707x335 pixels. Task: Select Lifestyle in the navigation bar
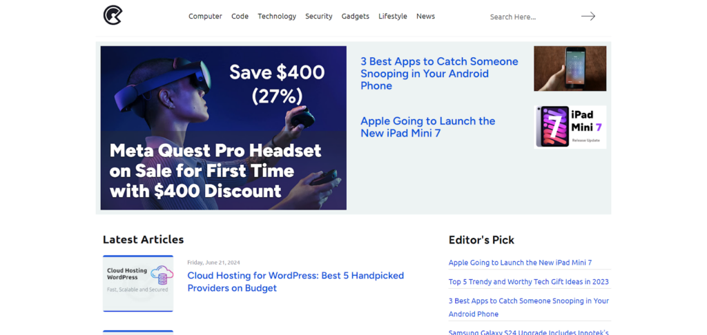pyautogui.click(x=392, y=17)
